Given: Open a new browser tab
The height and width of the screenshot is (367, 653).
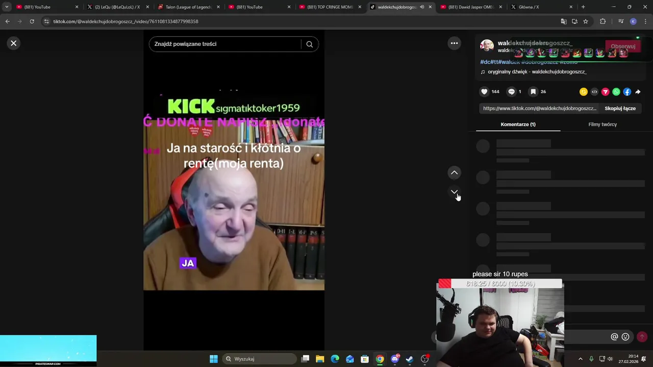Looking at the screenshot, I should (583, 7).
